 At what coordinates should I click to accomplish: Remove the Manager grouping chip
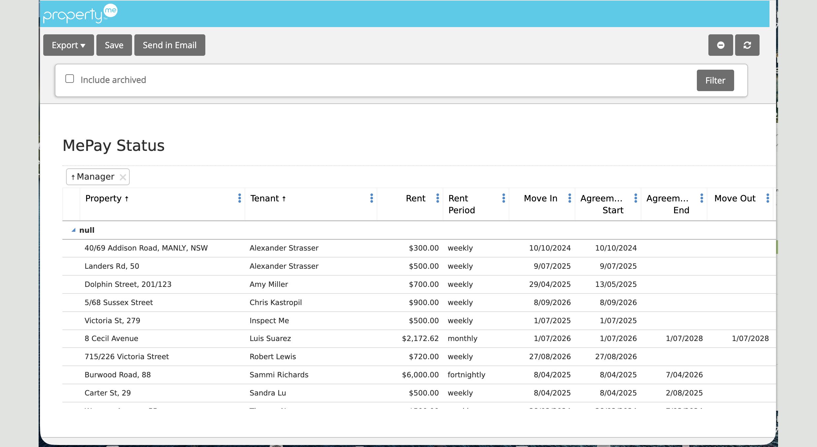click(123, 177)
